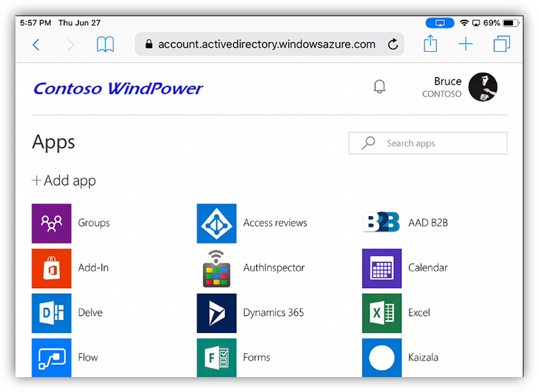Click the Apps heading

click(53, 143)
